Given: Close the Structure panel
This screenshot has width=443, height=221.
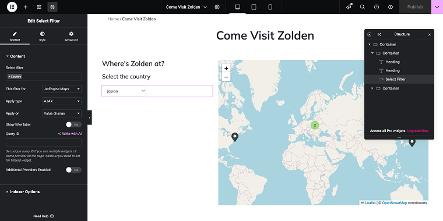Looking at the screenshot, I should point(430,34).
